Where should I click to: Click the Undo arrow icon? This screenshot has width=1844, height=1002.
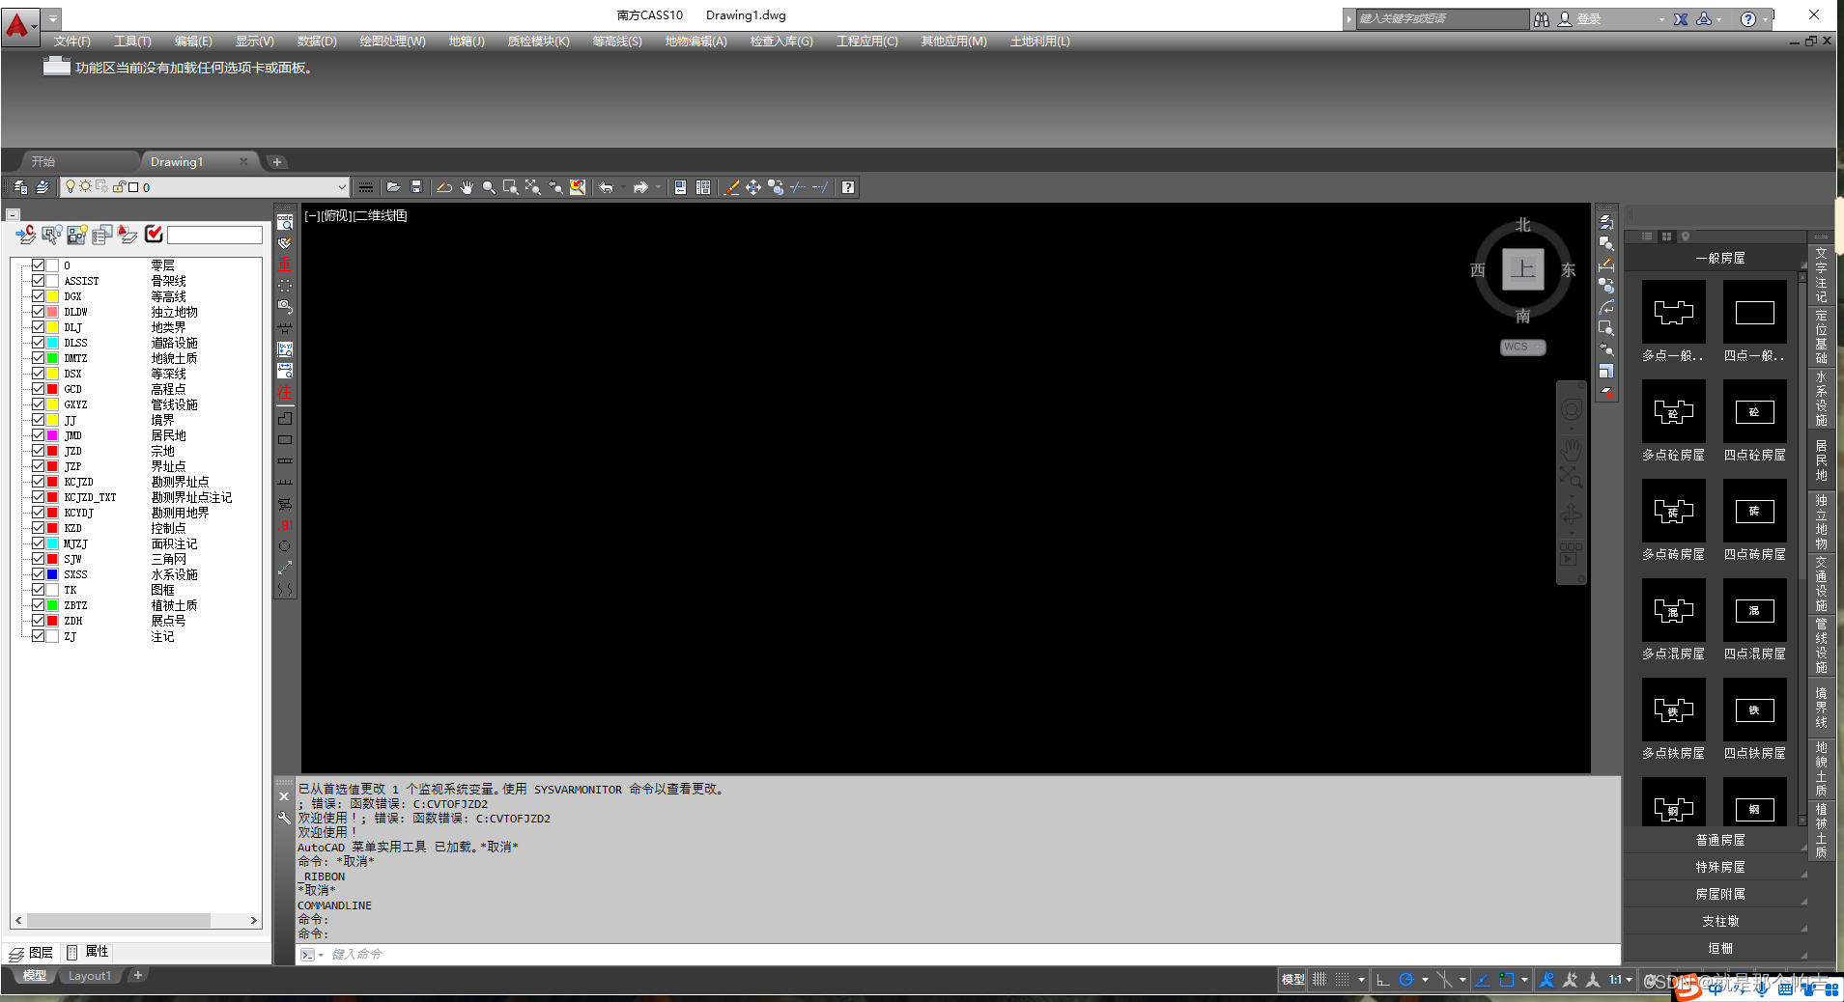[x=606, y=187]
